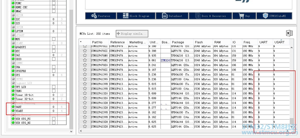
Task: Sort by RAM column header
Action: tap(222, 42)
